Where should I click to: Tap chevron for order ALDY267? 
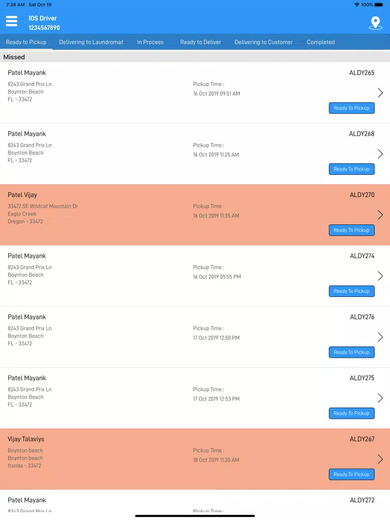click(380, 459)
